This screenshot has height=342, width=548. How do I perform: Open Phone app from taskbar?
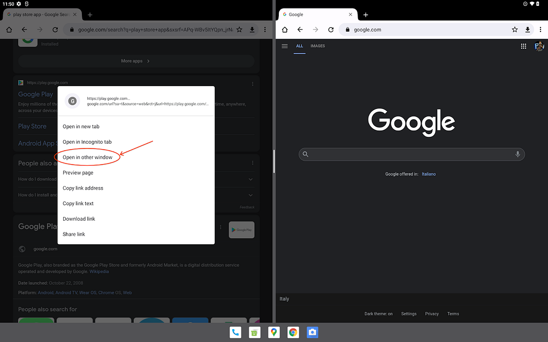(235, 332)
